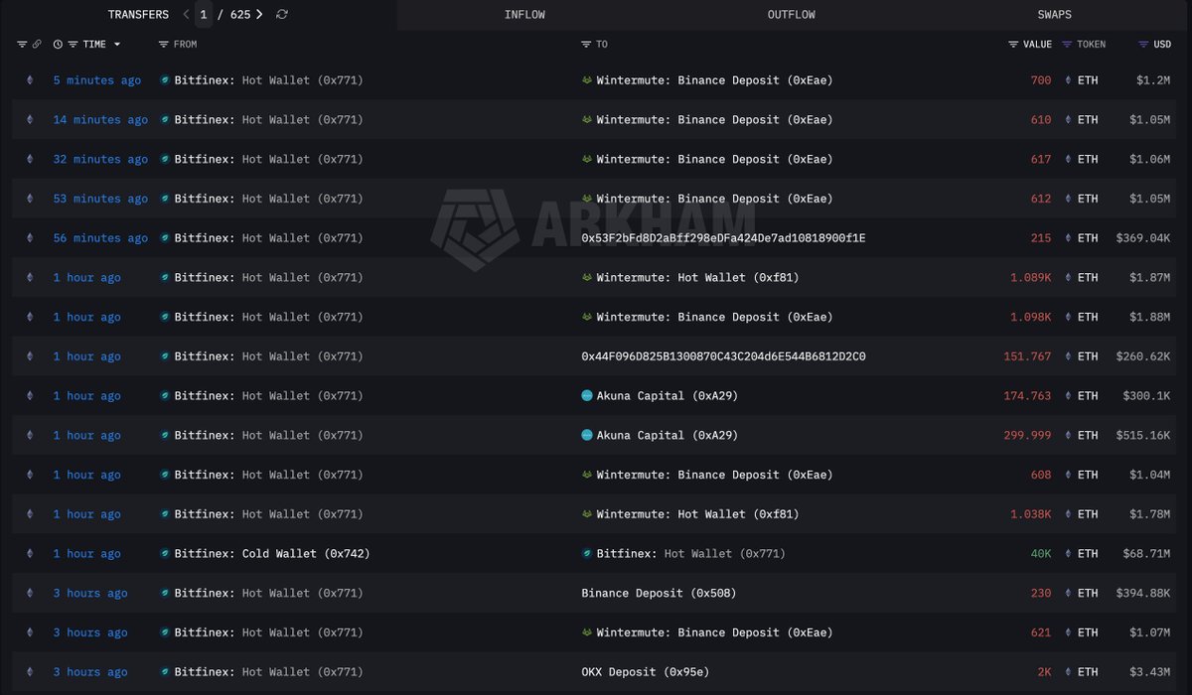Refresh the transfers list
The image size is (1192, 695).
[x=282, y=15]
